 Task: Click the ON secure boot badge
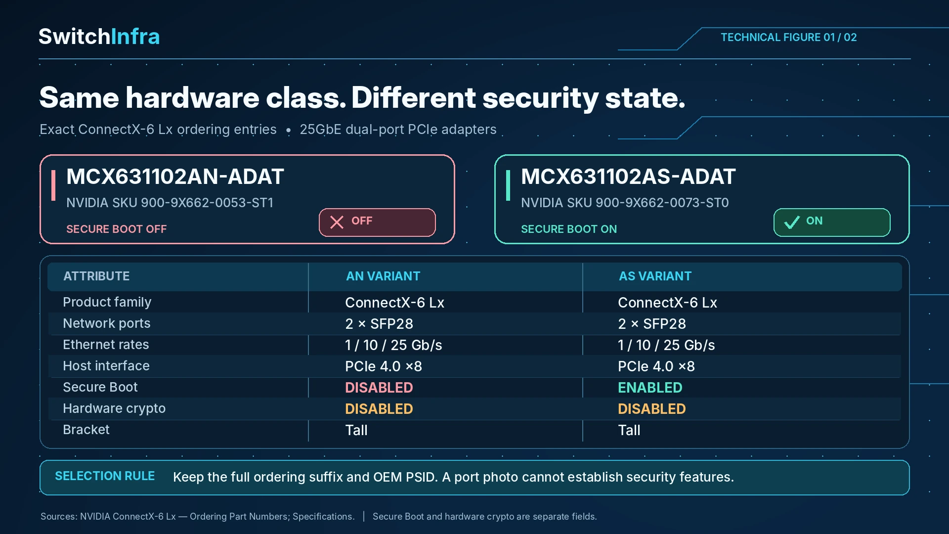[x=832, y=222]
